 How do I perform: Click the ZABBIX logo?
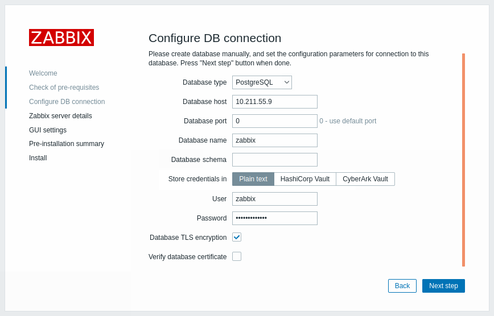[61, 38]
